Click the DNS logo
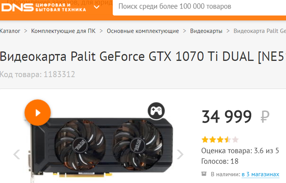This screenshot has height=183, width=286. tap(44, 7)
